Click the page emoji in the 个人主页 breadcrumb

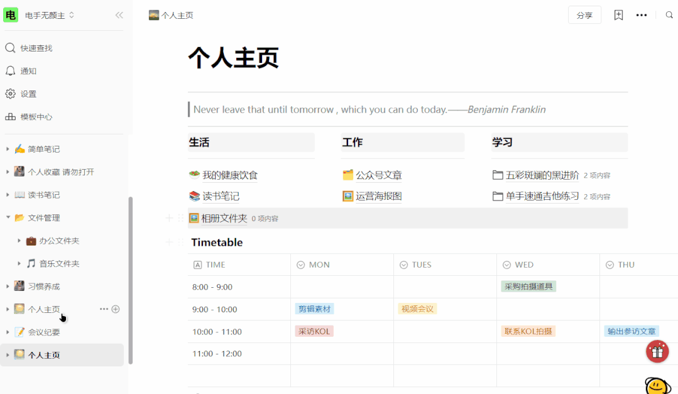(x=154, y=14)
